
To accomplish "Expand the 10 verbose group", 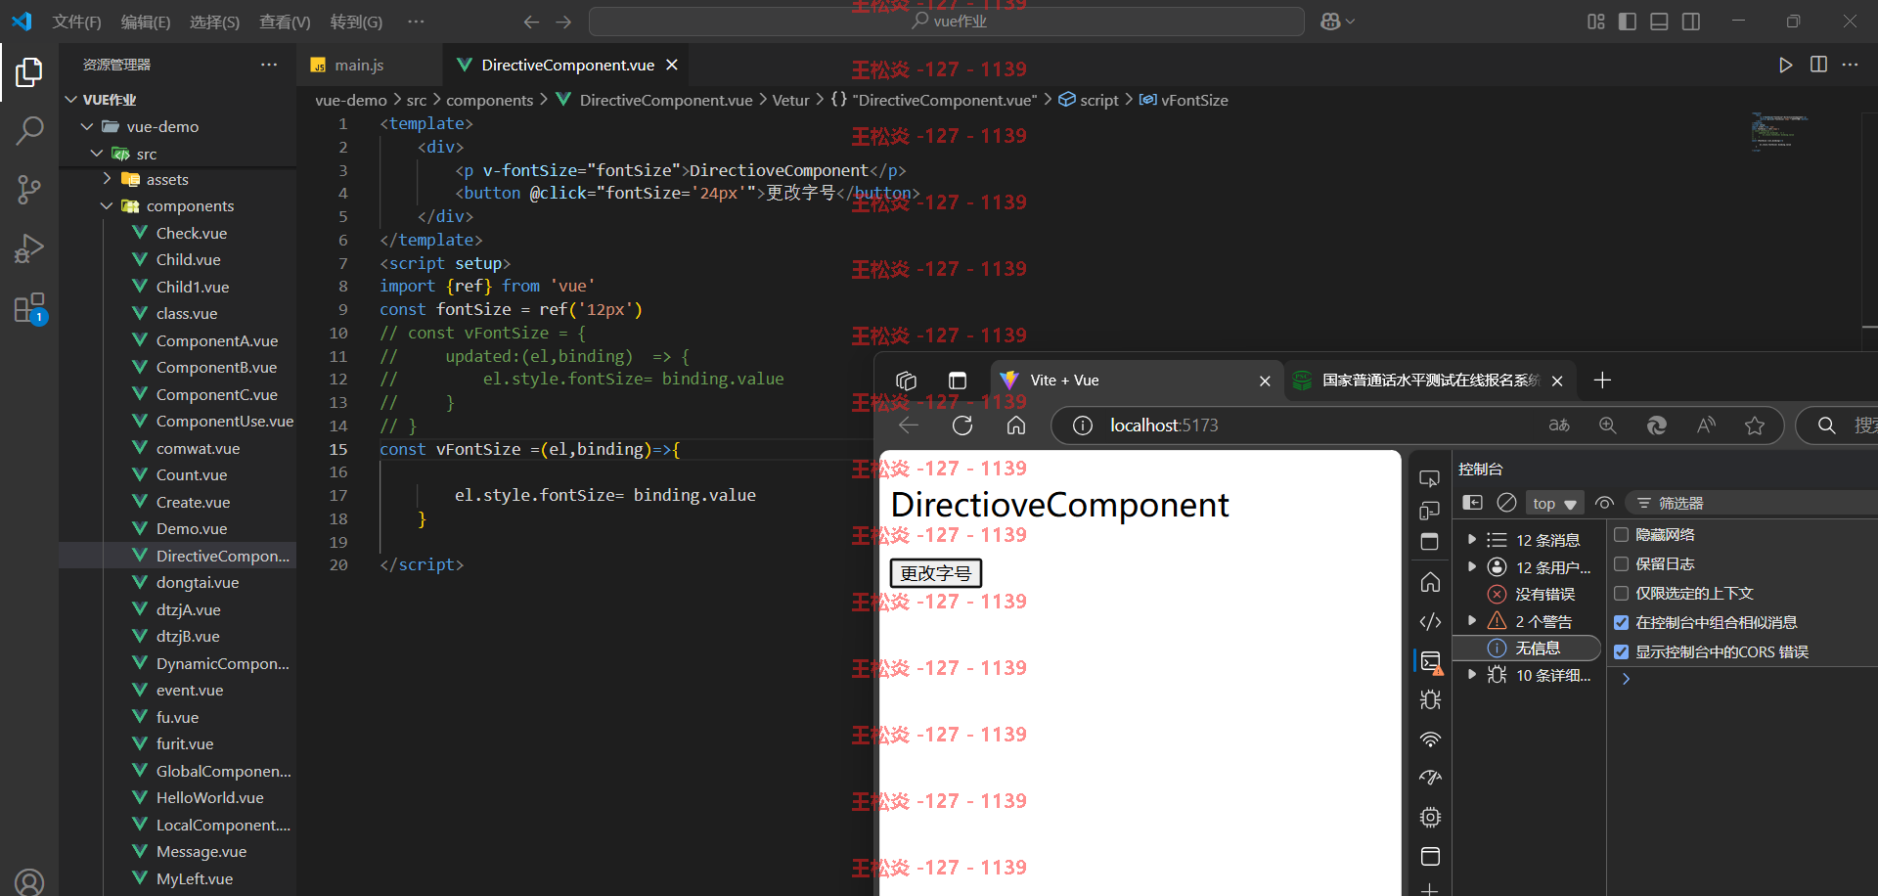I will (x=1471, y=674).
